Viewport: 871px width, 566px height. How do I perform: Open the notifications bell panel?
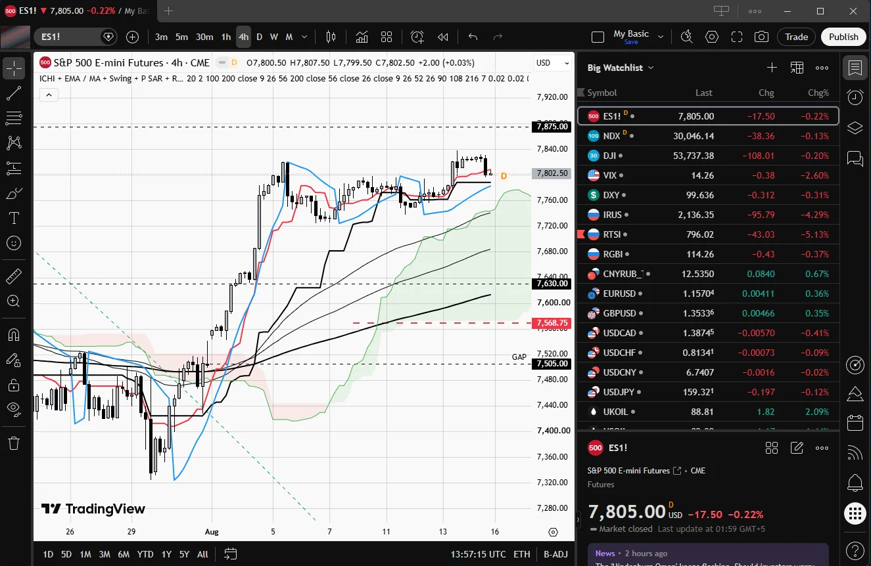pos(855,483)
